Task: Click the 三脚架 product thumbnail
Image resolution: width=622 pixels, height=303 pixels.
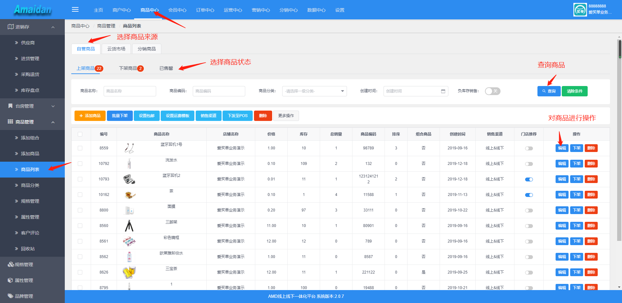Action: pos(129,226)
